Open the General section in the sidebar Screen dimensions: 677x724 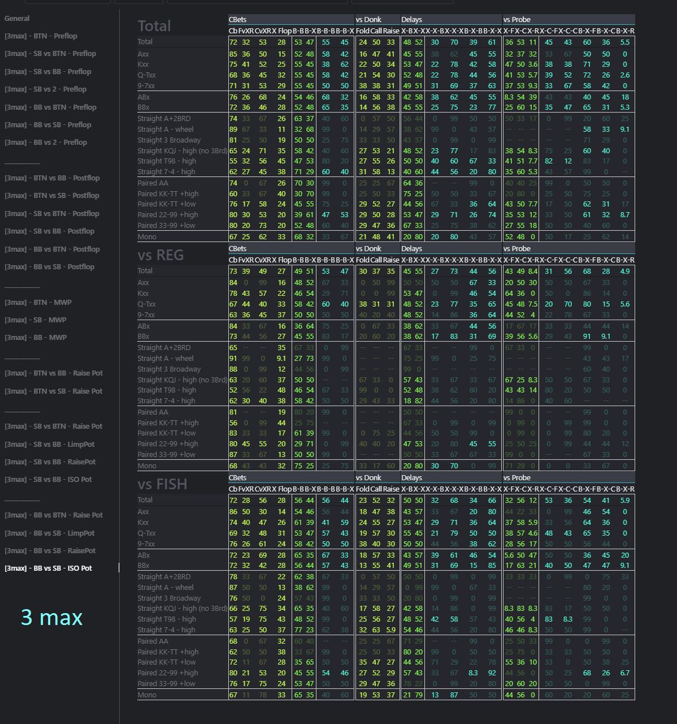(17, 19)
